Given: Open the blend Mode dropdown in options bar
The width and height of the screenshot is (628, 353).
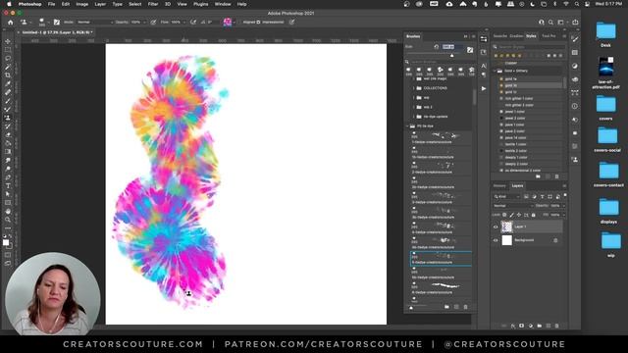Looking at the screenshot, I should (95, 22).
